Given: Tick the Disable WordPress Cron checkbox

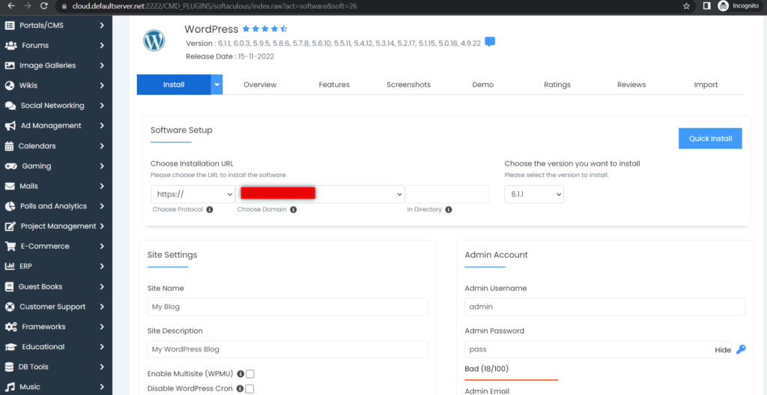Looking at the screenshot, I should tap(250, 389).
